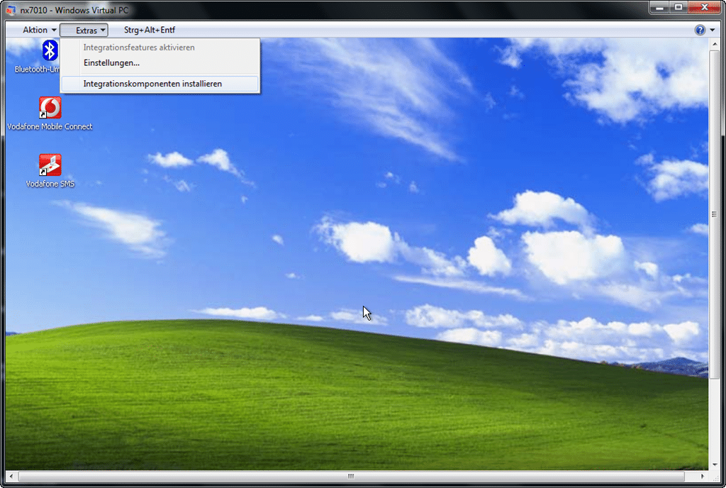
Task: Click the Vodafone SMS label text
Action: click(x=50, y=184)
